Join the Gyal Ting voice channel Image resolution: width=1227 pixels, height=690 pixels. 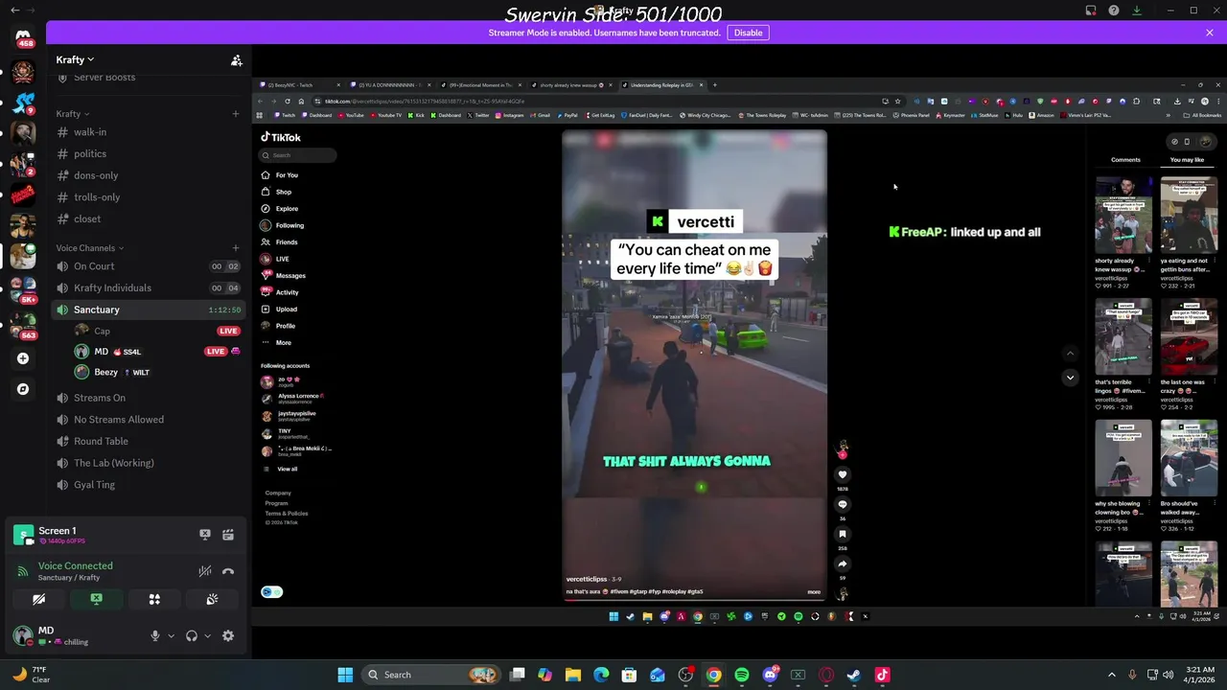[x=149, y=485]
